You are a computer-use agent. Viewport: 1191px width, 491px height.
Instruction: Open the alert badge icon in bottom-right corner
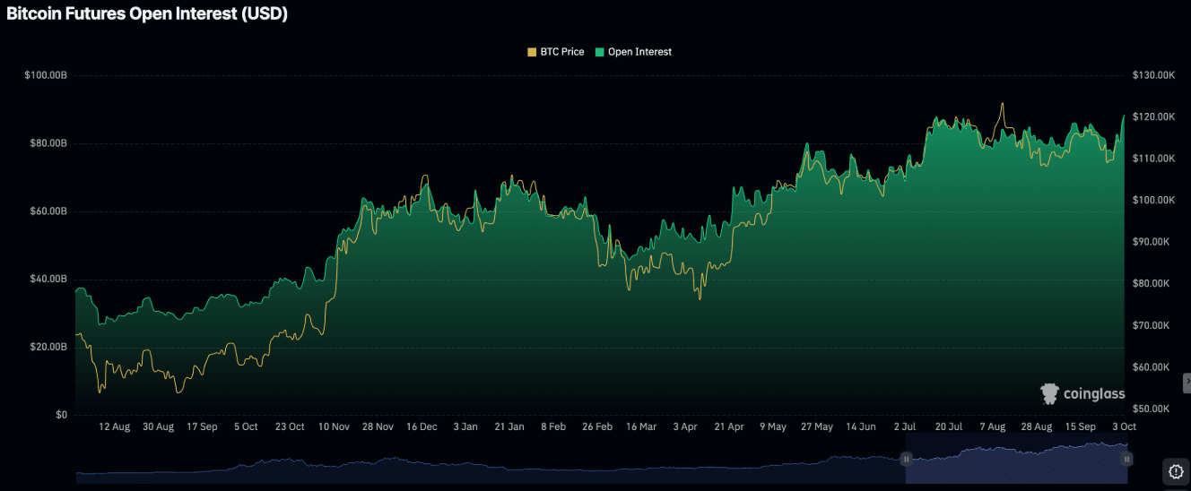click(x=1175, y=470)
